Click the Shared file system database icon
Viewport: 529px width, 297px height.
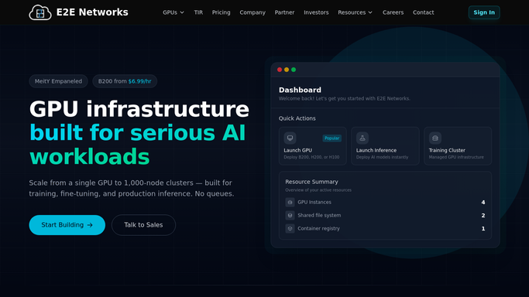pyautogui.click(x=290, y=215)
